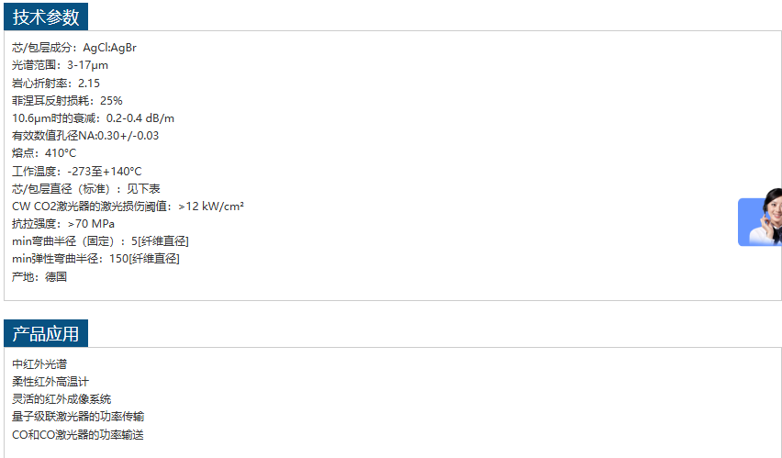Click the CW CO2激光器的激光损伤阈值 line
The height and width of the screenshot is (458, 782).
[128, 206]
